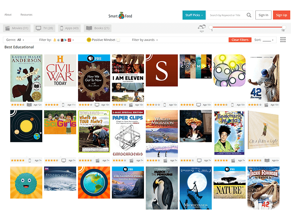Select the Movies (31) tab
This screenshot has width=291, height=218.
(x=17, y=28)
